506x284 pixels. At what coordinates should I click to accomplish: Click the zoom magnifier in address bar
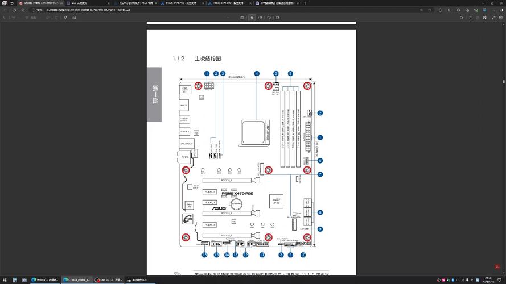coord(421,10)
